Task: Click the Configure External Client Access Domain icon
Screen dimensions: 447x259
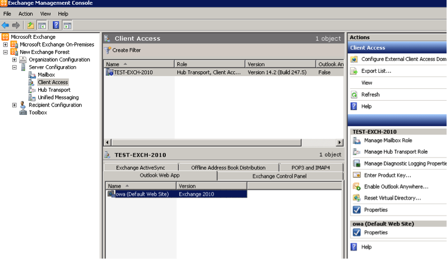Action: 354,59
